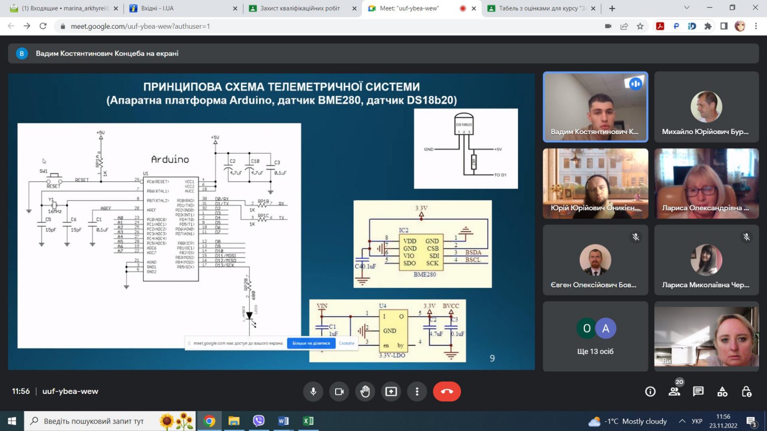Leave the call with red hang-up button
Screen dimensions: 767x431
click(447, 391)
